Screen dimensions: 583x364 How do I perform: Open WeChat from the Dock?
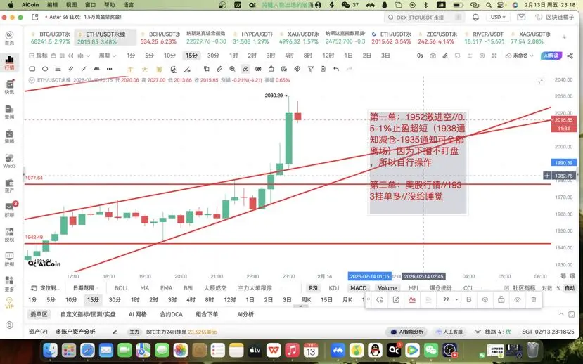click(x=431, y=349)
